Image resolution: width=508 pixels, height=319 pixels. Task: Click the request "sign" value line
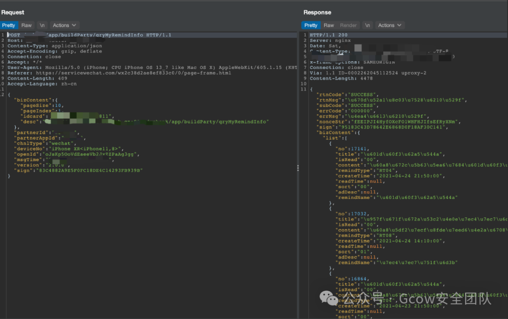(79, 171)
